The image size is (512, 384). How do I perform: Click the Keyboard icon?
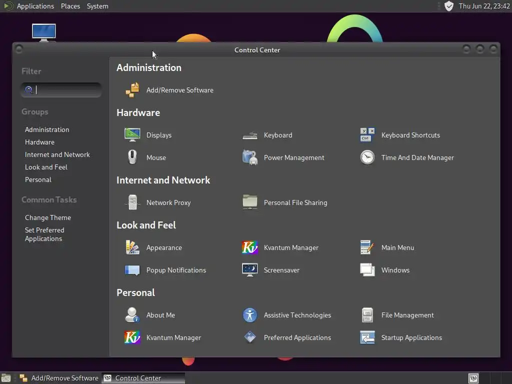click(250, 135)
